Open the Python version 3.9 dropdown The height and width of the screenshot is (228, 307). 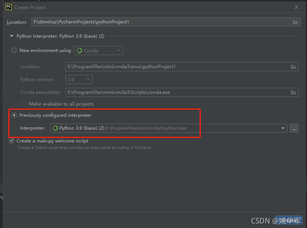point(79,80)
